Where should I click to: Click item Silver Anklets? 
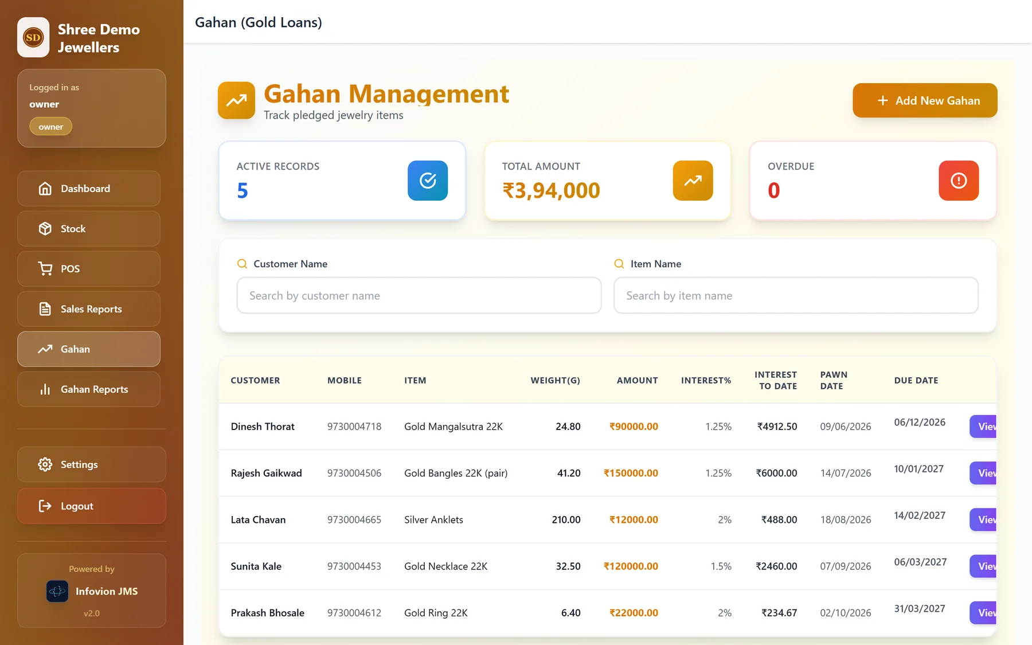tap(433, 519)
